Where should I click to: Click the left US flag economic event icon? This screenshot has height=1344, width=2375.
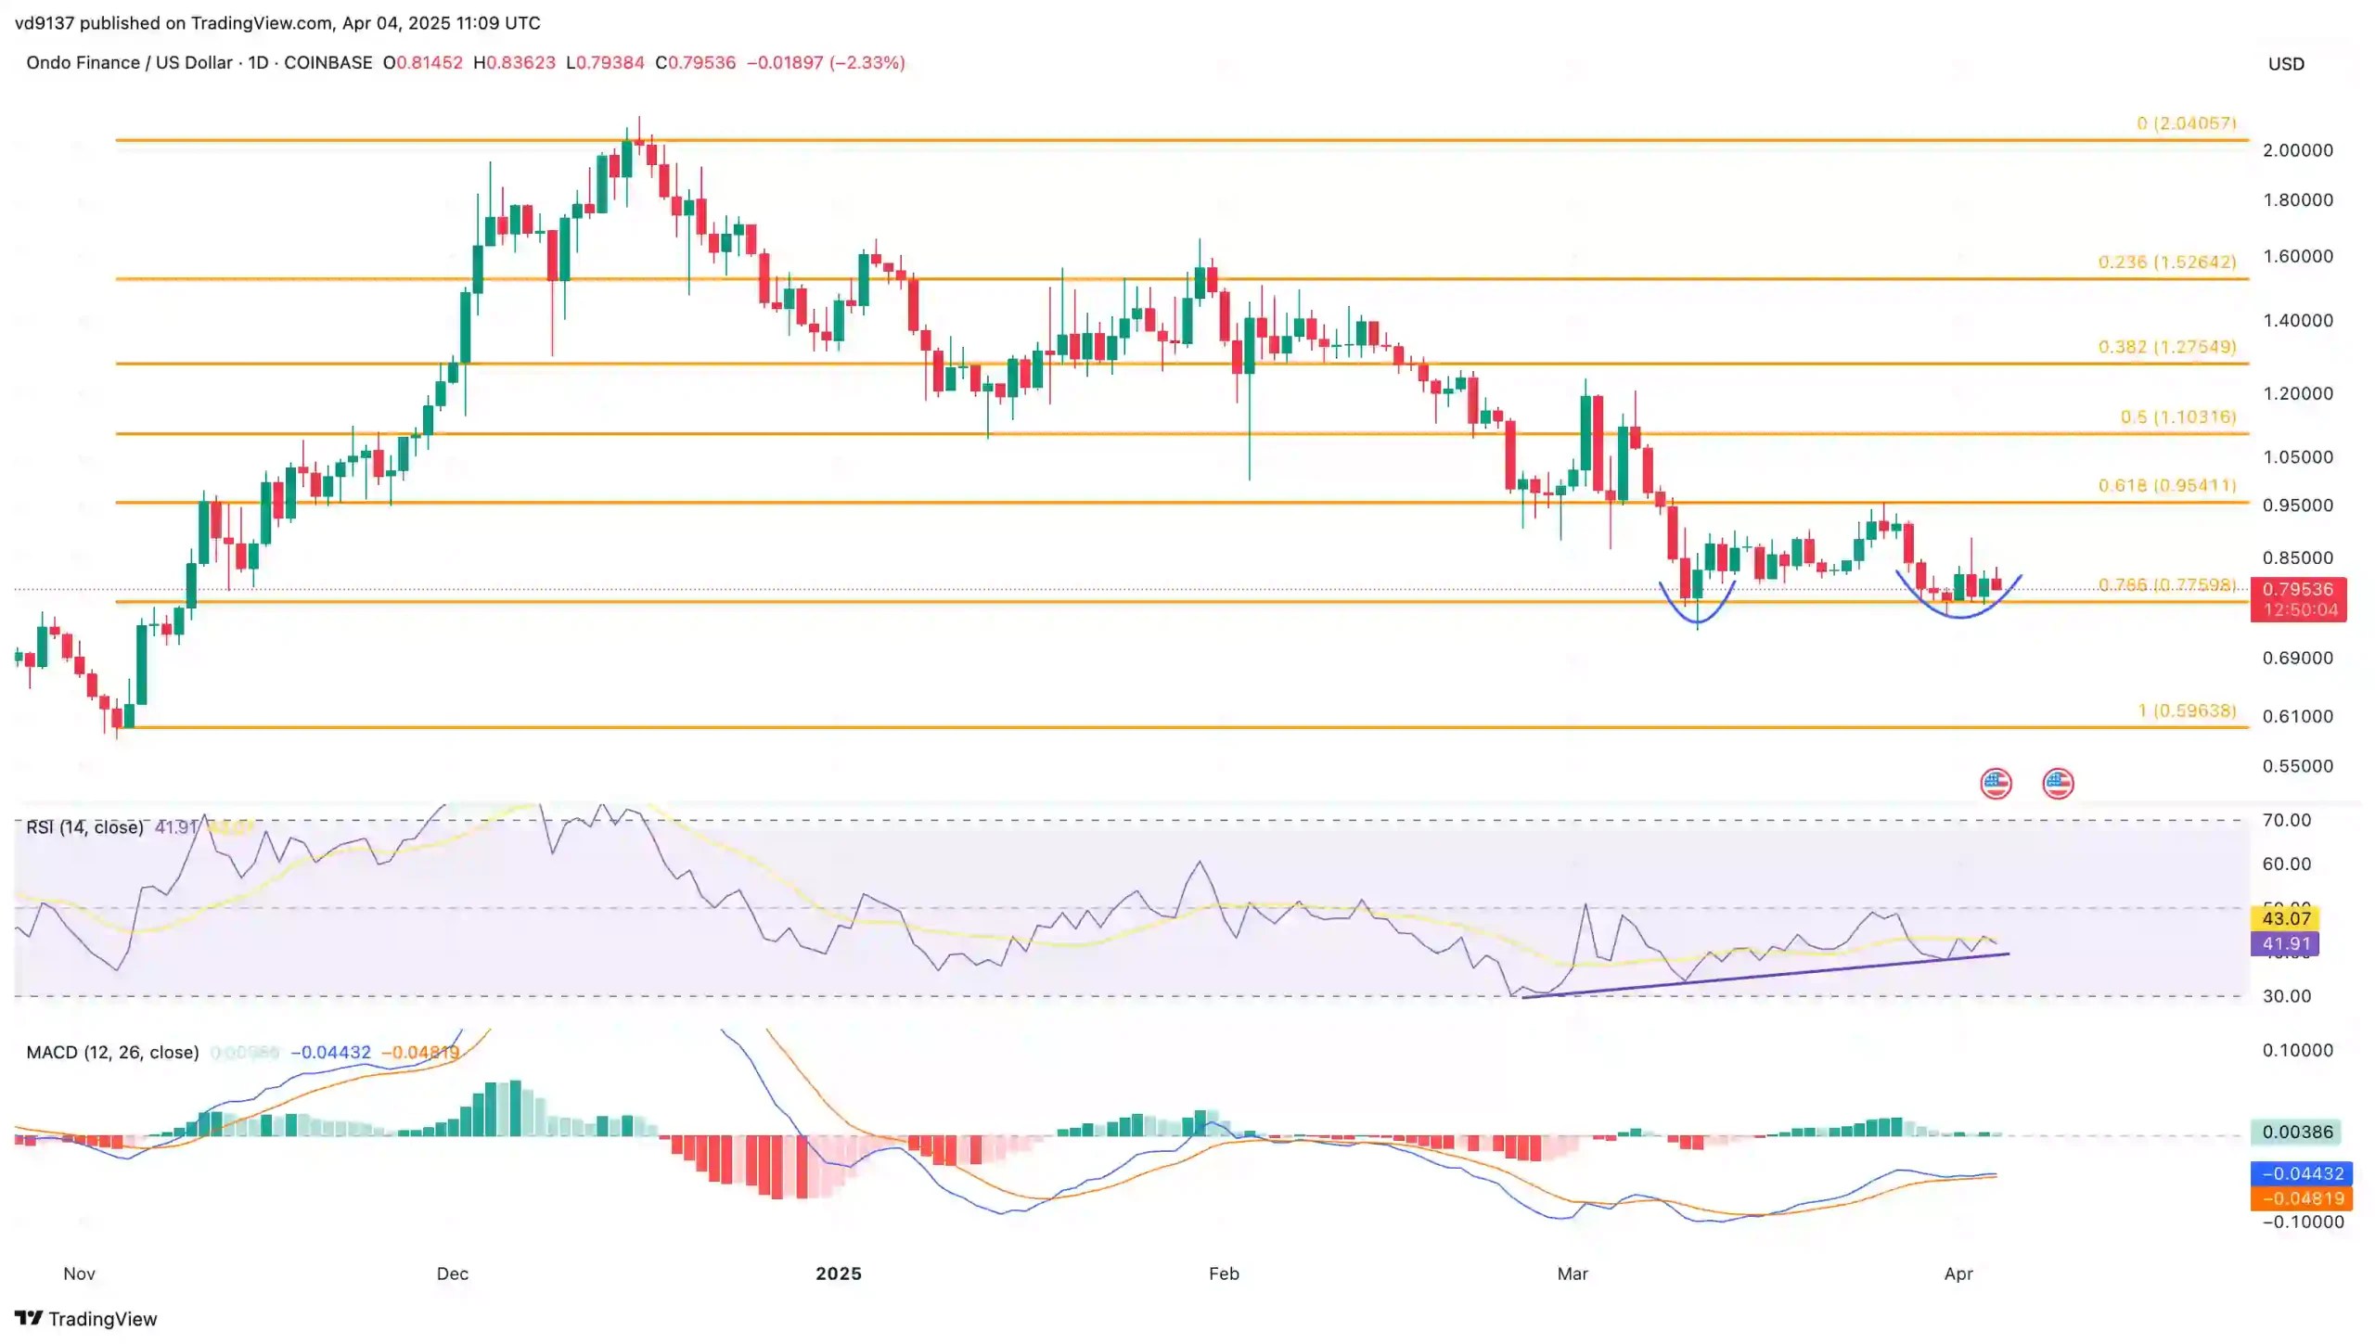[1996, 784]
